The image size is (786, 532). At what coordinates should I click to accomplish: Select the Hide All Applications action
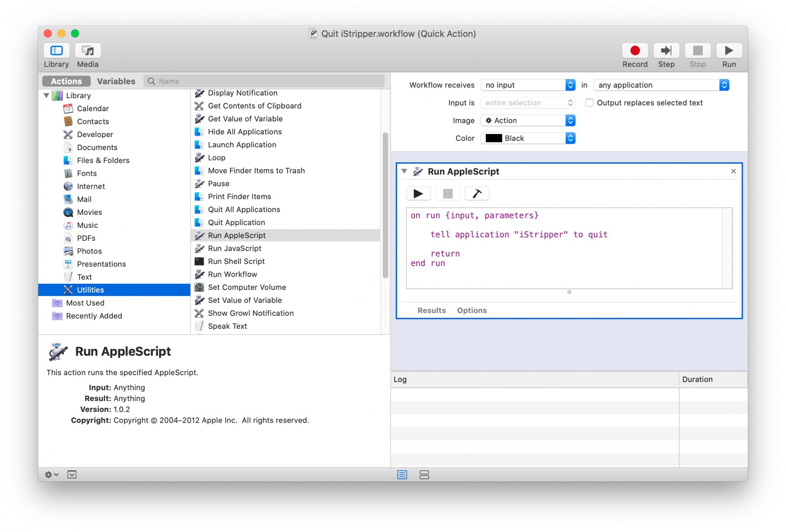pos(244,132)
